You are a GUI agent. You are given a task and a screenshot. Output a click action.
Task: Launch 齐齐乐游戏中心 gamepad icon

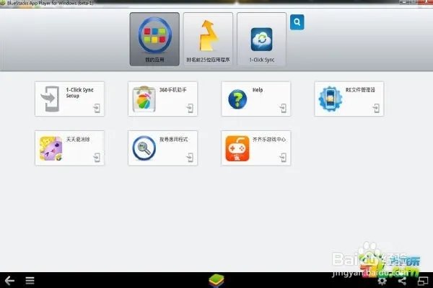coord(237,148)
